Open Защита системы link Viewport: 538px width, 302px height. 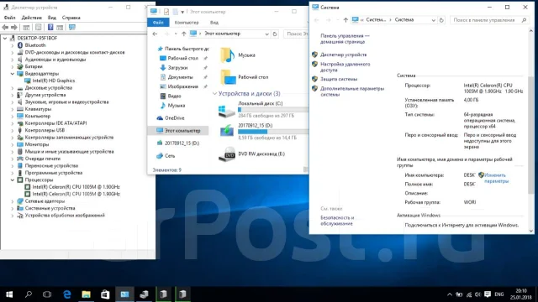[x=339, y=79]
